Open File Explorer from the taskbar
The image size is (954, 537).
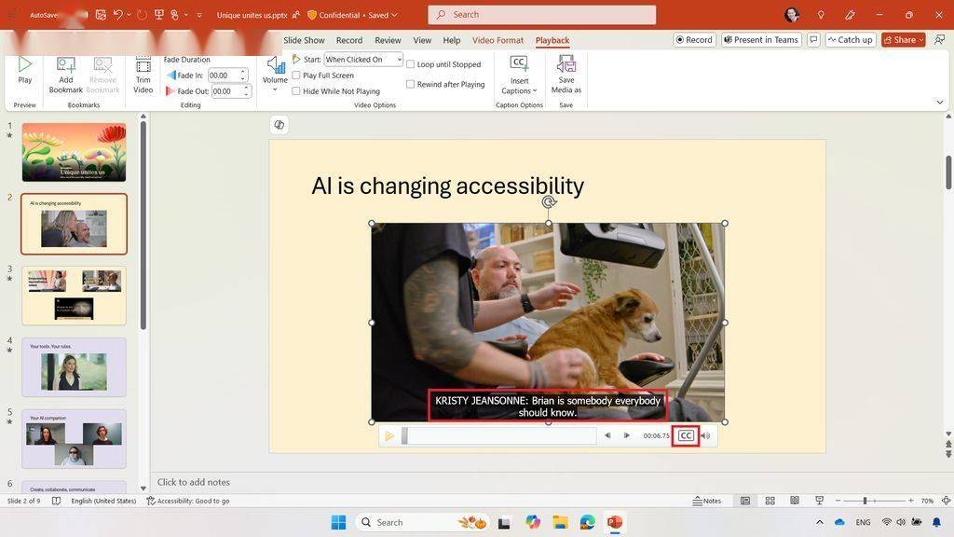pos(560,522)
